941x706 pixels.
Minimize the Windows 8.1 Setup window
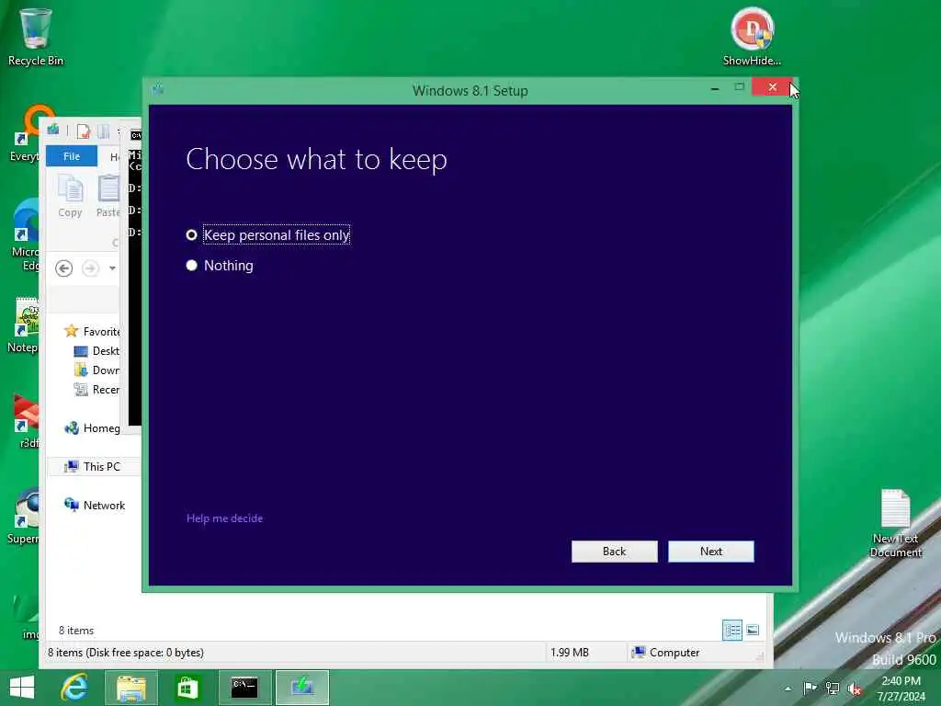click(x=715, y=88)
